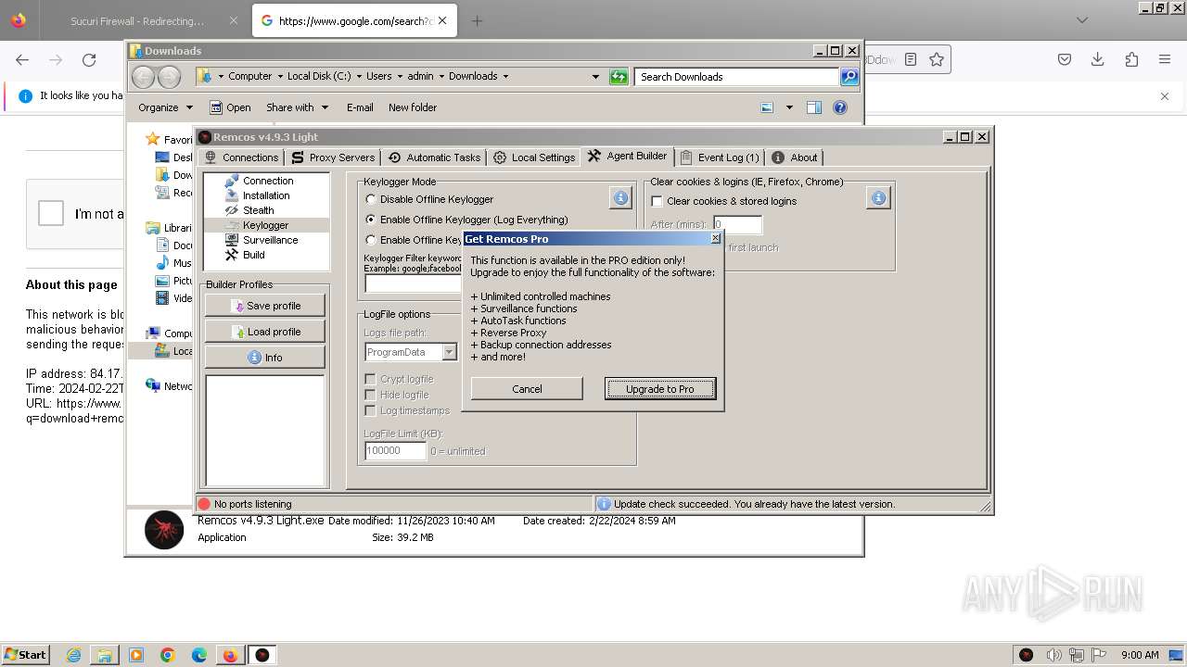Screen dimensions: 1187x667
Task: Select Surveillance in builder tree
Action: [x=270, y=240]
